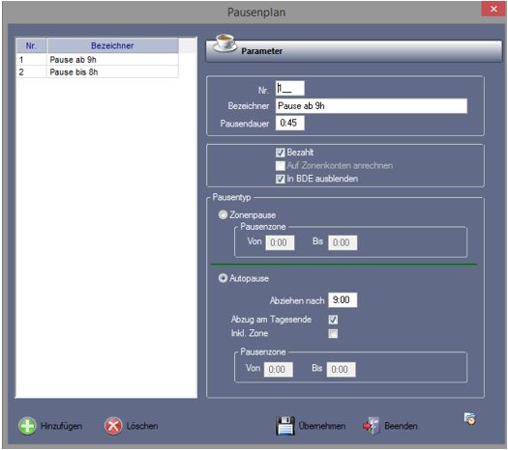The height and width of the screenshot is (450, 508).
Task: Click the Bezeichner column header
Action: point(112,45)
